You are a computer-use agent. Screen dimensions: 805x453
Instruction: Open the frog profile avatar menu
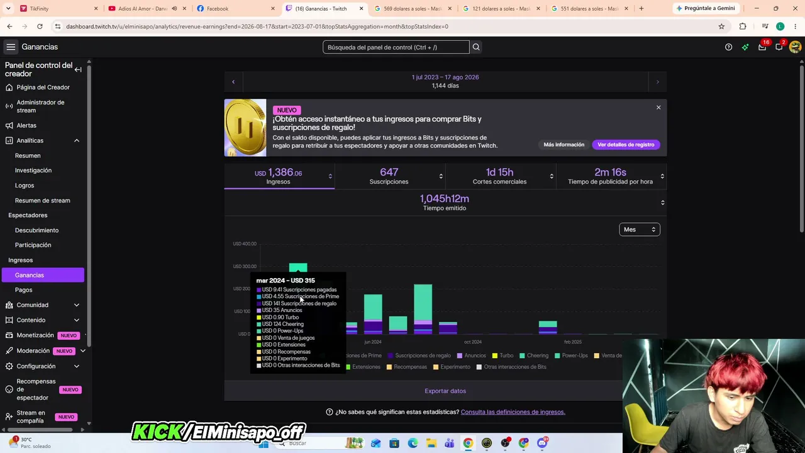795,47
